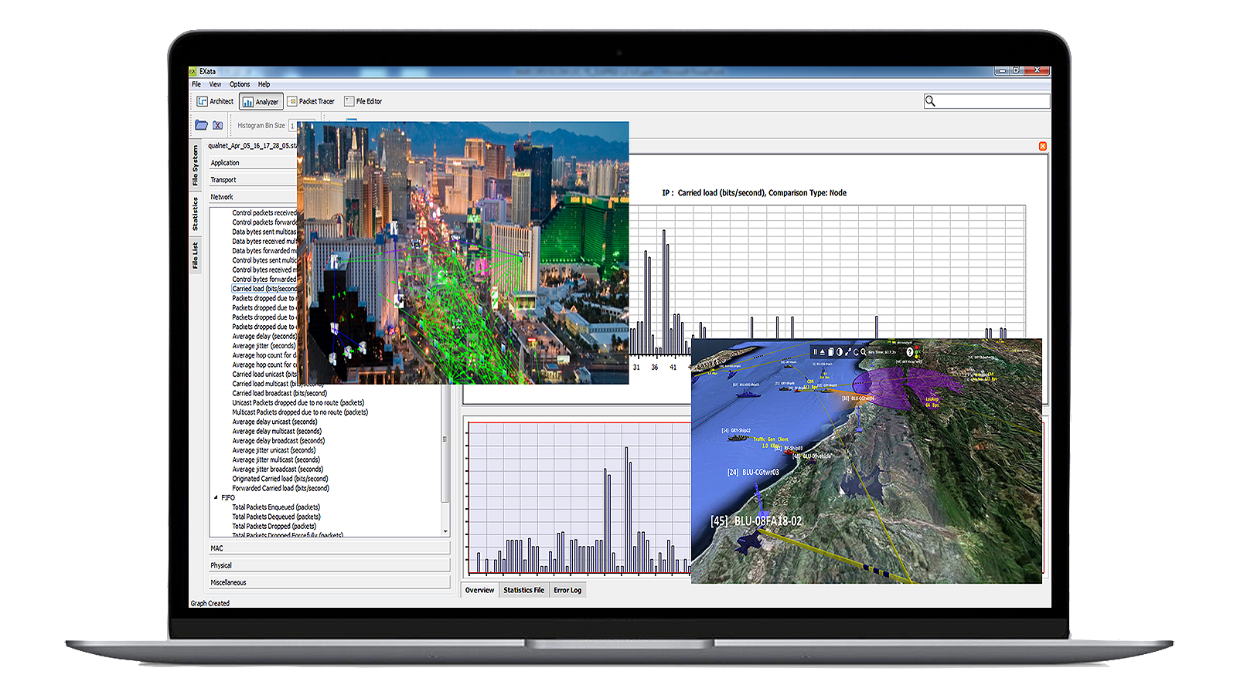Viewport: 1237px width, 695px height.
Task: Expand the Miscellaneous section
Action: click(329, 582)
